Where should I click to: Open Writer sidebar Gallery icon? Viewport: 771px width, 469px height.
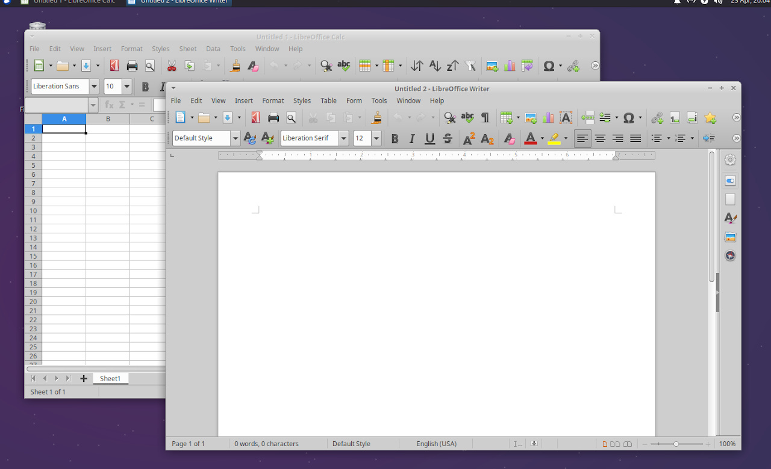[730, 237]
